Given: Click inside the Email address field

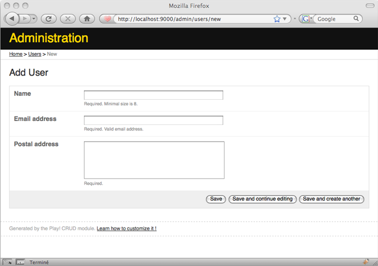Looking at the screenshot, I should (x=153, y=120).
